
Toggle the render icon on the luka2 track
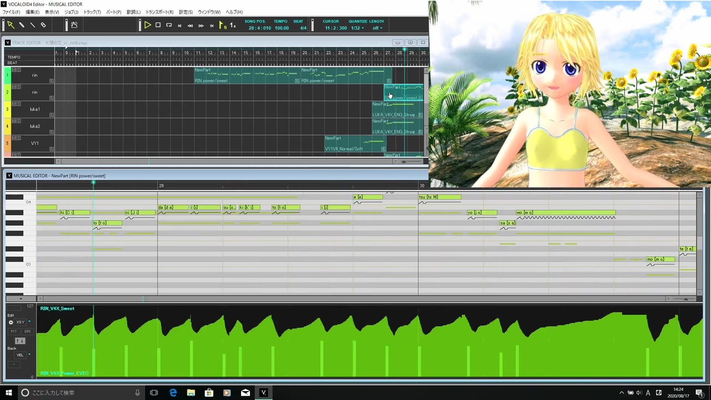(52, 132)
